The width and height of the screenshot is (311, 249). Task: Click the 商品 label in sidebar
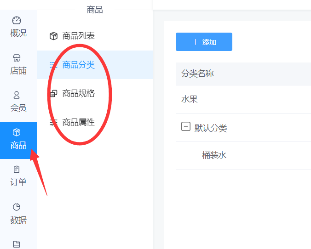pyautogui.click(x=18, y=145)
